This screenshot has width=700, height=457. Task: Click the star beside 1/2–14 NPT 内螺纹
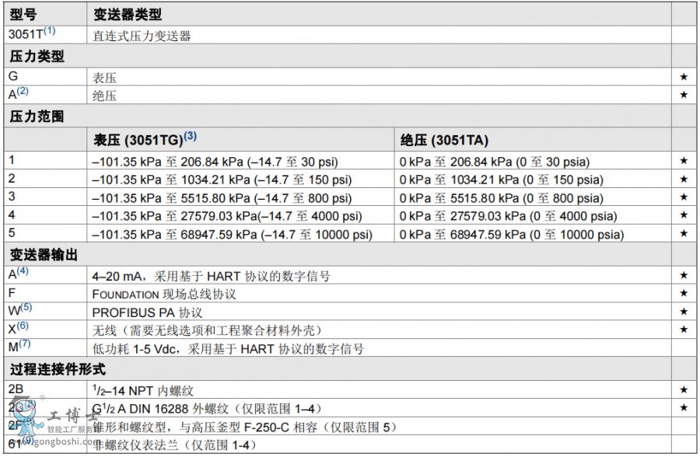[684, 389]
